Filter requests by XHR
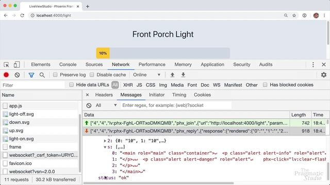The image size is (330, 185). 128,85
